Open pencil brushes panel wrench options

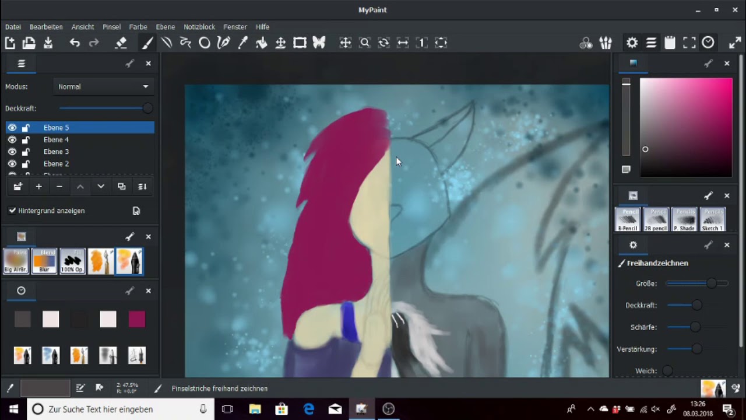(708, 195)
